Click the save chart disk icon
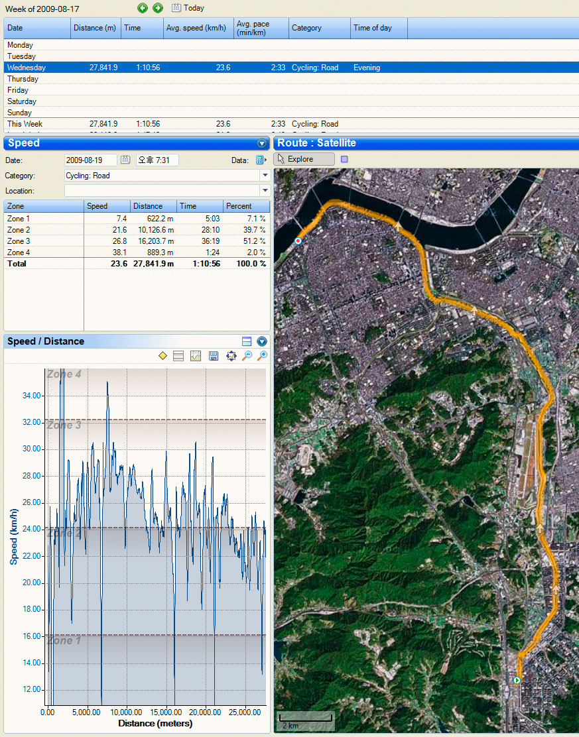Image resolution: width=579 pixels, height=737 pixels. pos(214,357)
